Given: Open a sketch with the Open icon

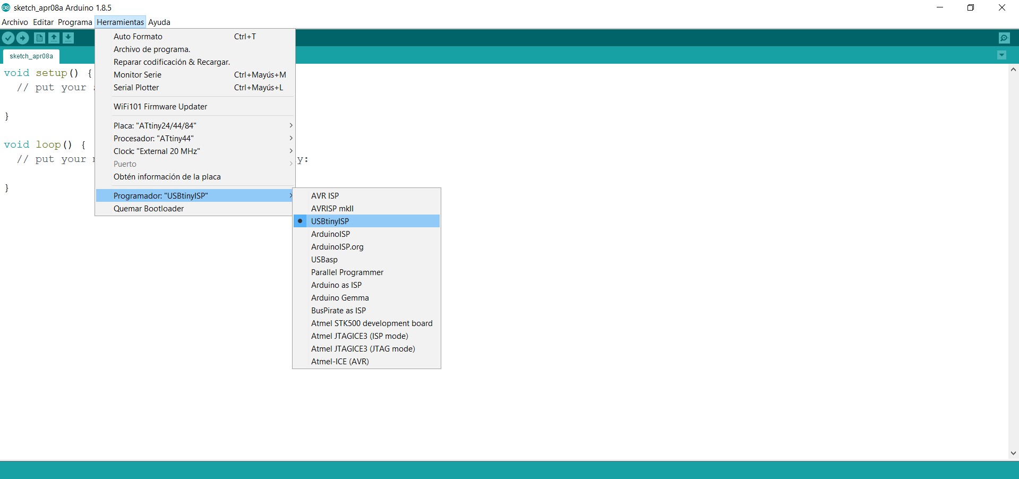Looking at the screenshot, I should pos(54,38).
